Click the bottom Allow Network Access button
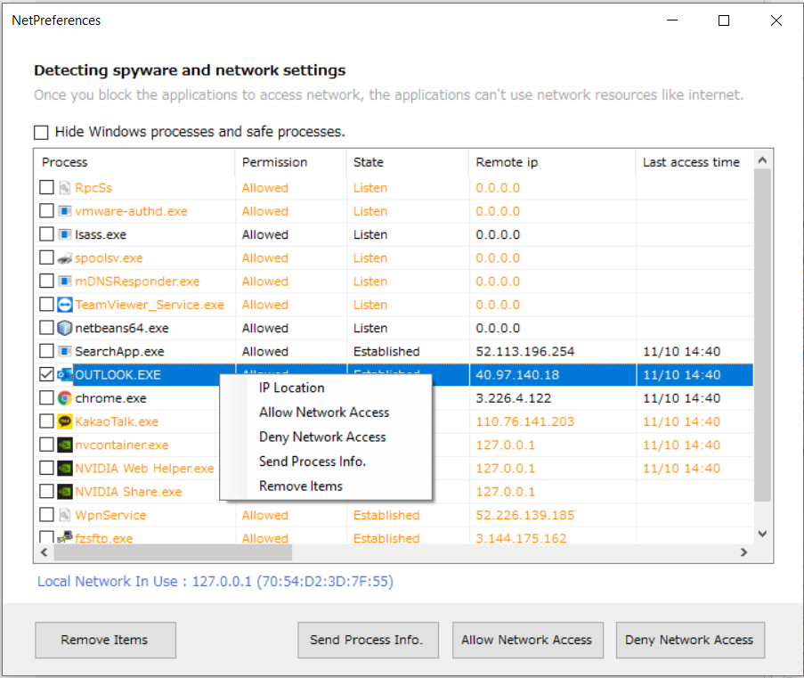Viewport: 804px width, 678px height. [528, 640]
